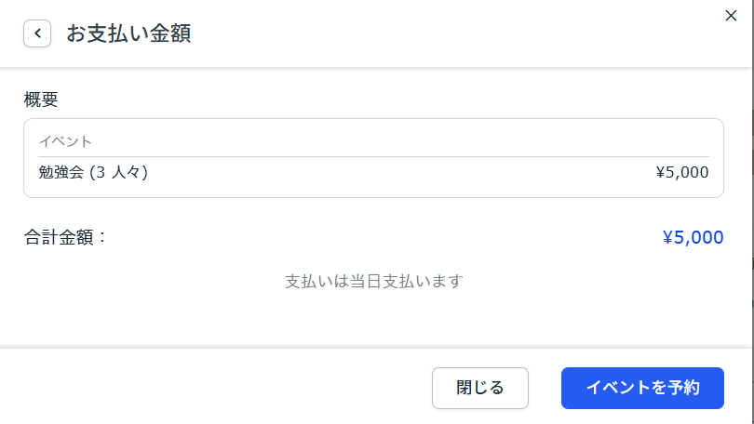Click the イベント label in summary card
The image size is (754, 424).
point(65,141)
